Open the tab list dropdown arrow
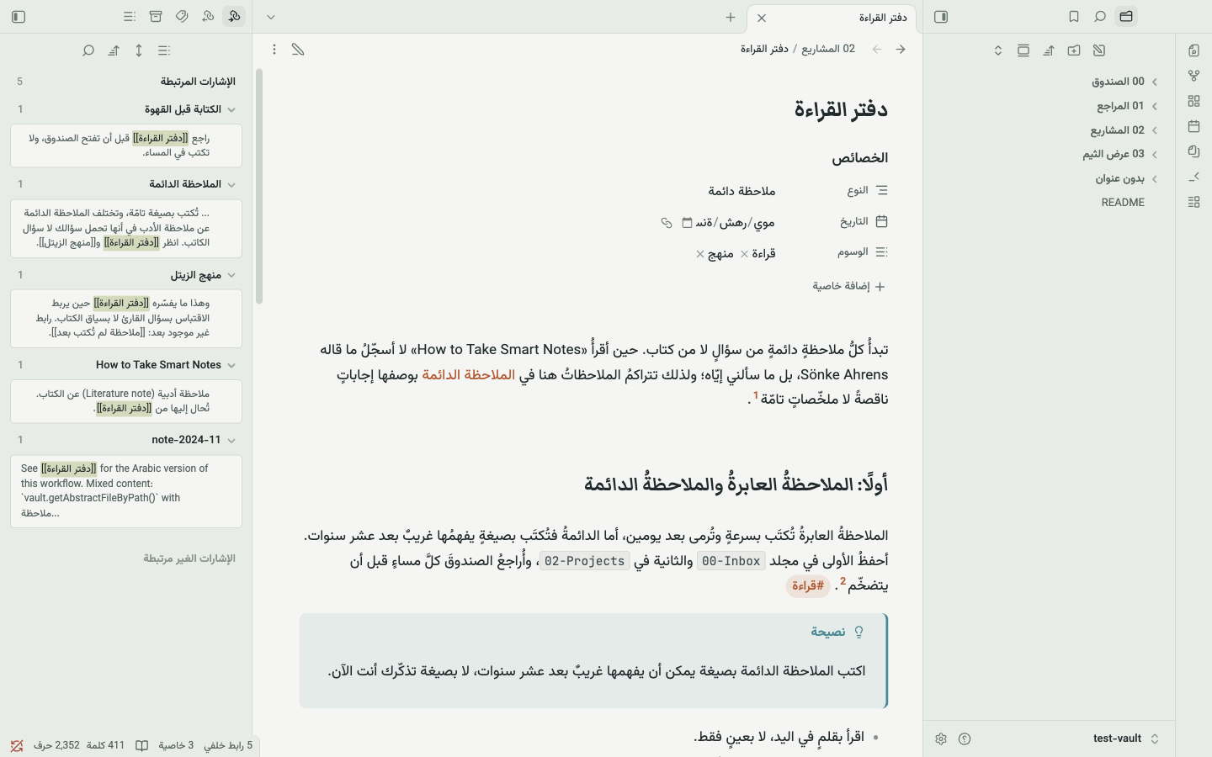This screenshot has width=1212, height=757. point(271,17)
